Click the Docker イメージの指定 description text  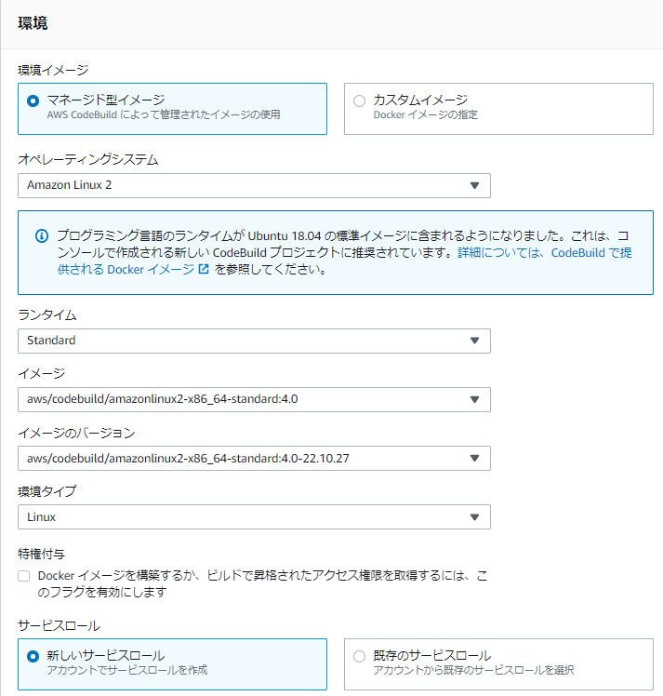tap(425, 114)
